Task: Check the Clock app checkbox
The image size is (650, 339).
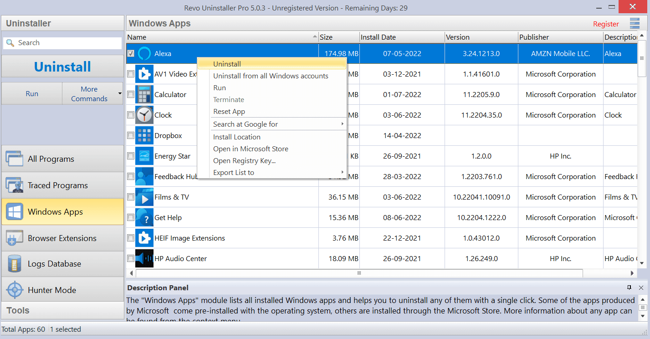Action: 131,115
